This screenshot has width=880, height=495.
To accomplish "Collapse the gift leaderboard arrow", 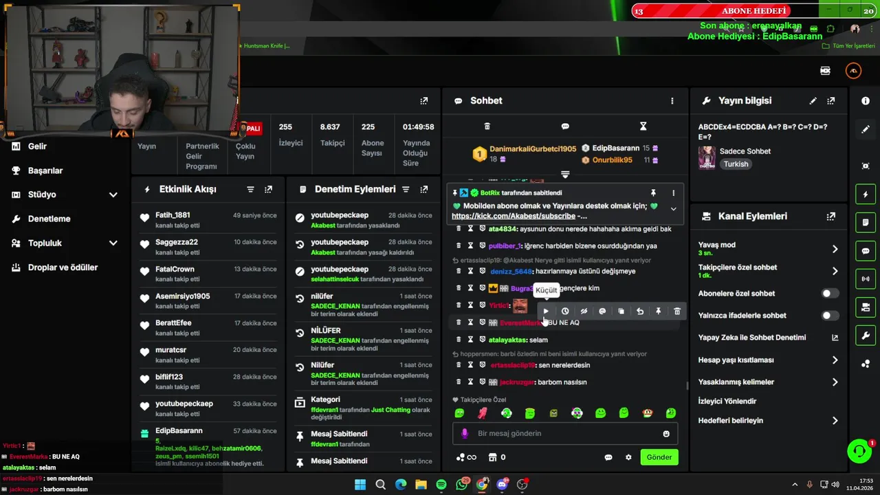I will point(565,175).
